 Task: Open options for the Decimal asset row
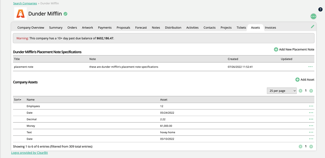311,119
